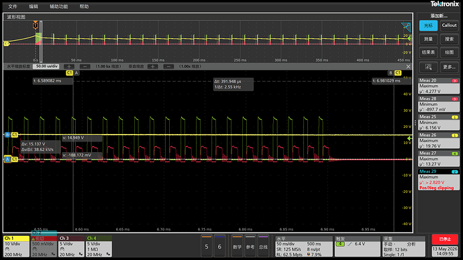Viewport: 463px width, 260px height.
Task: Open the Ch 1 channel badge
Action: pos(16,246)
